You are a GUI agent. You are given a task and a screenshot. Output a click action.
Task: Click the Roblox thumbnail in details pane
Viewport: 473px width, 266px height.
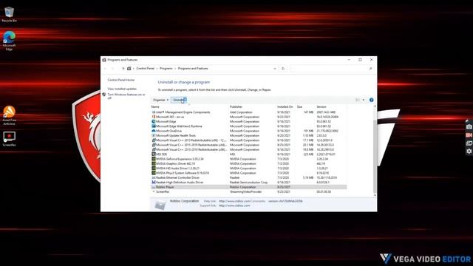[160, 205]
